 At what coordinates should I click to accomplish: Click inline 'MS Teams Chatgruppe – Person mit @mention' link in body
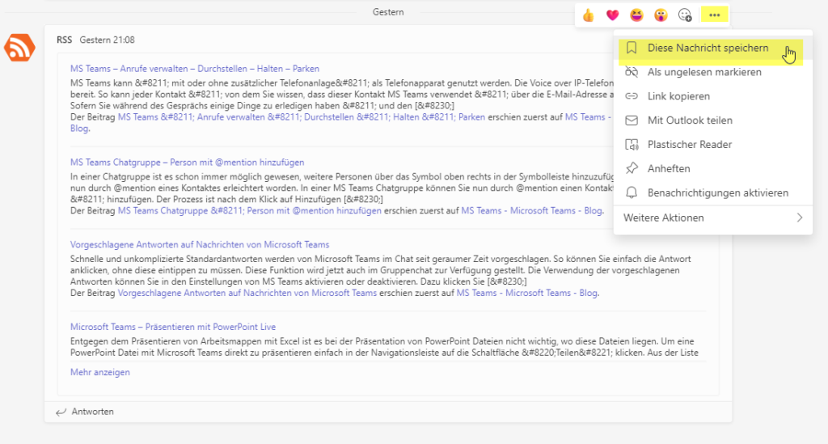(x=249, y=210)
